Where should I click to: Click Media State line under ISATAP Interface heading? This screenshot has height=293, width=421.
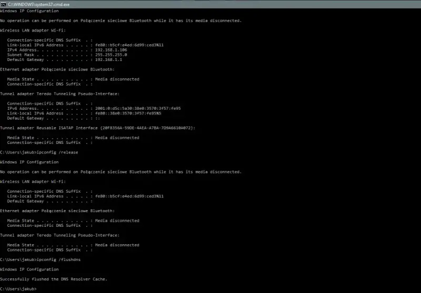click(x=73, y=138)
